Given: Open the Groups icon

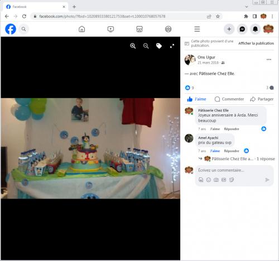Looking at the screenshot, I should pyautogui.click(x=169, y=29).
